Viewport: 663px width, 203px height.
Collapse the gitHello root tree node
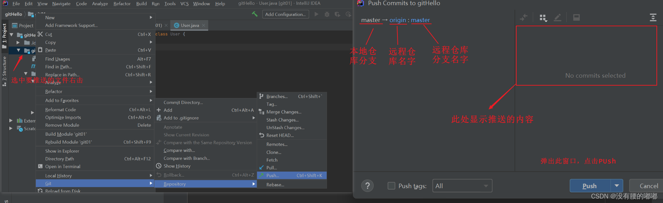pyautogui.click(x=11, y=35)
